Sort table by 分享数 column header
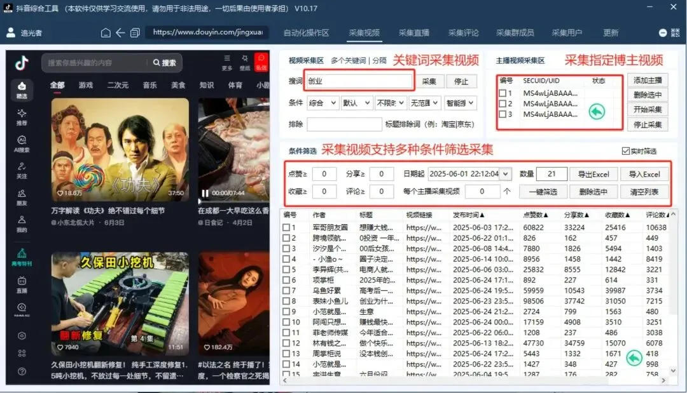The width and height of the screenshot is (687, 393). click(x=576, y=215)
